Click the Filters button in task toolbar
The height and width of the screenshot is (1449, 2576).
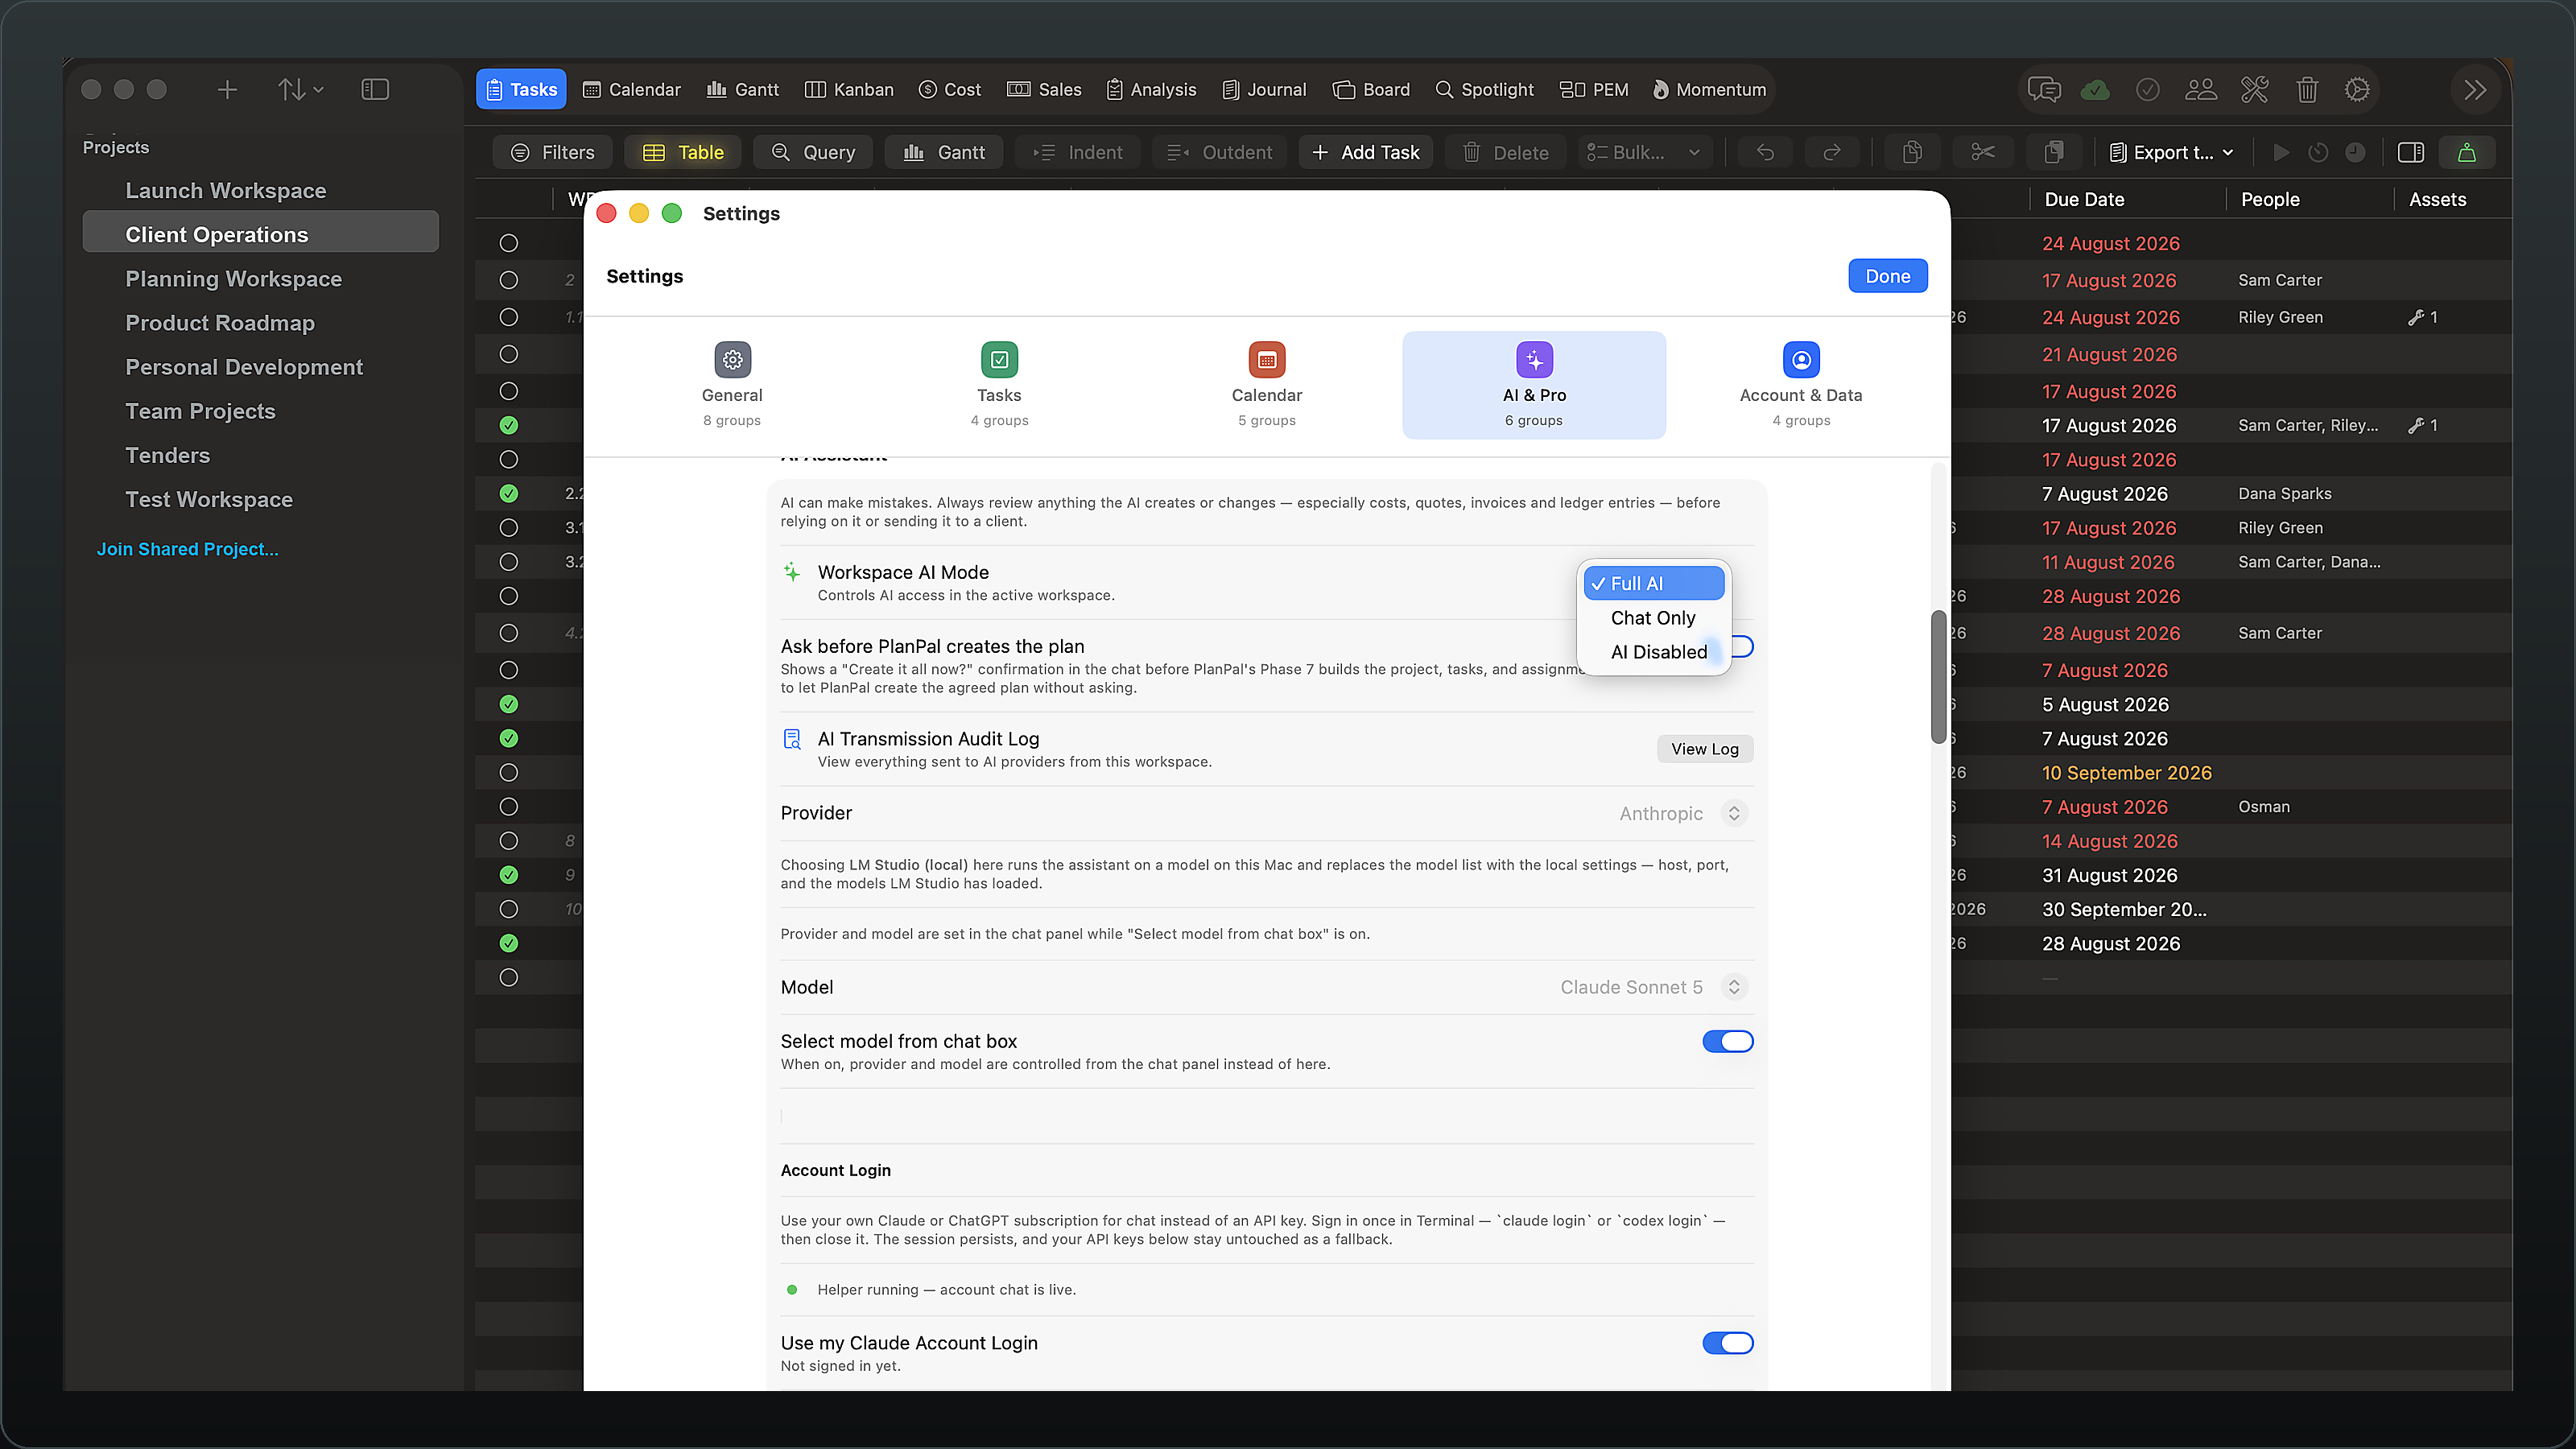553,152
